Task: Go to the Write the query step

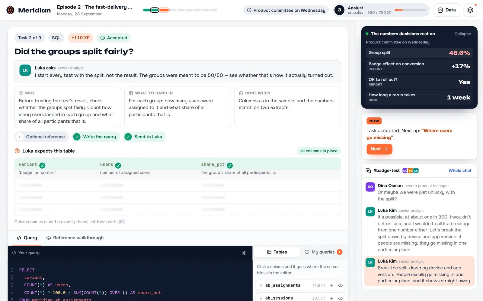Action: coord(96,137)
